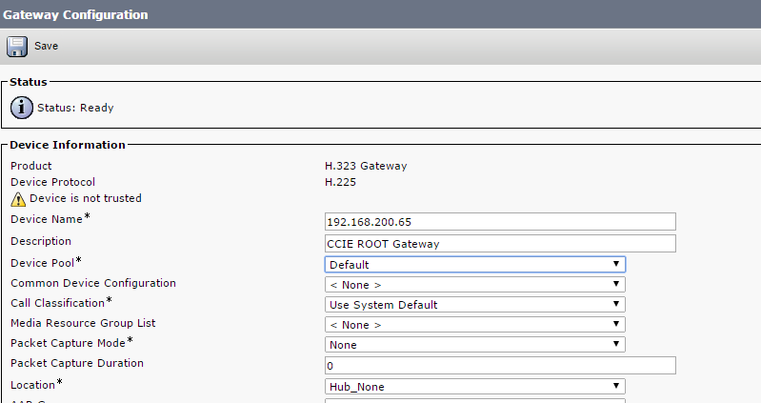
Task: Click the Save text button
Action: [x=47, y=46]
